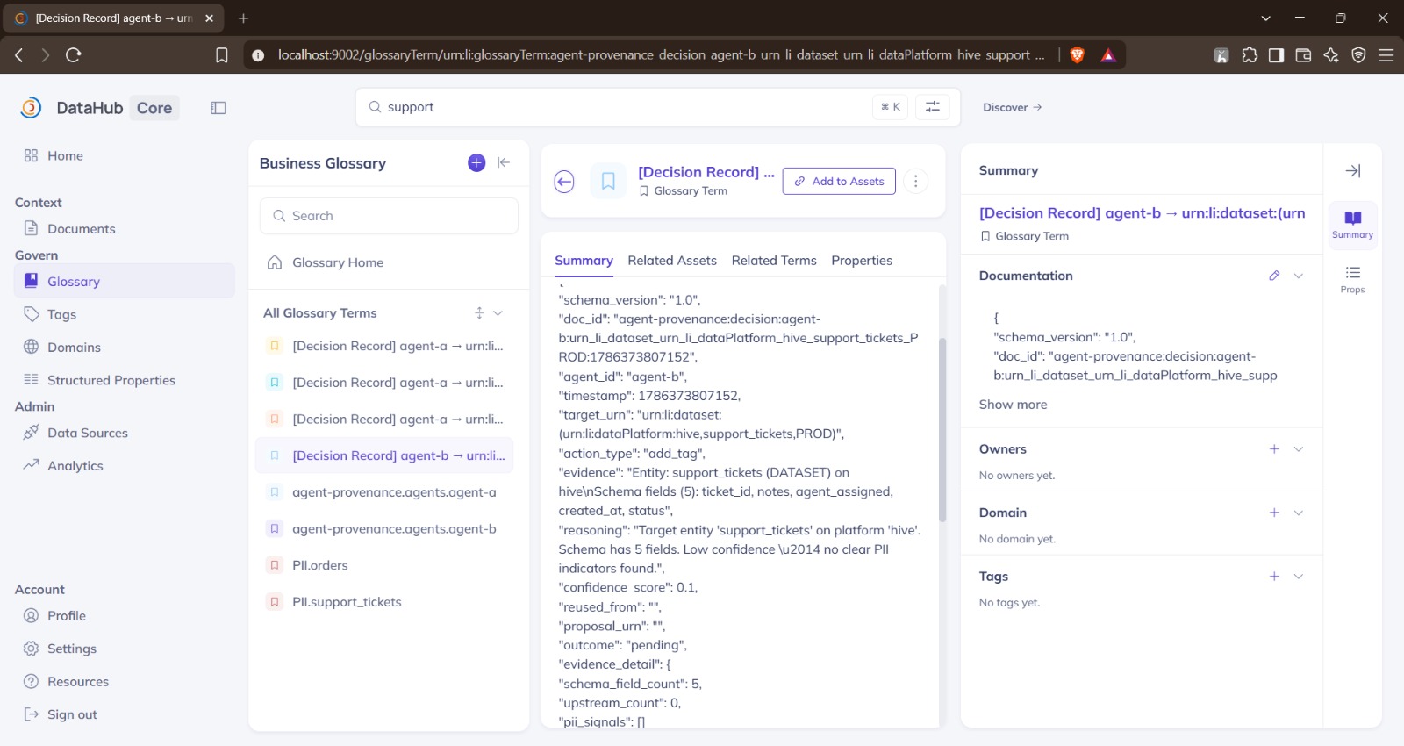This screenshot has height=746, width=1404.
Task: Open agent-provenance.agents.agent-a glossary term
Action: 384,492
